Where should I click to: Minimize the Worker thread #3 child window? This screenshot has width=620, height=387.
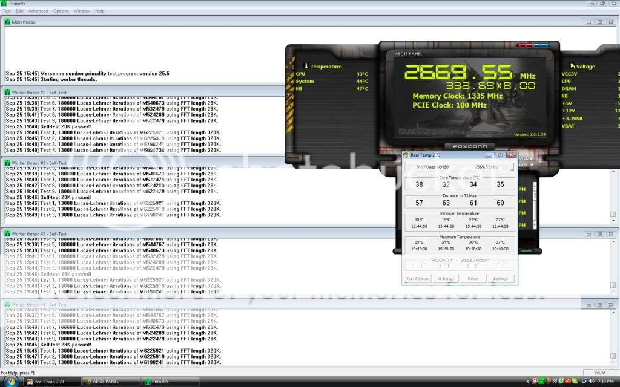[589, 234]
